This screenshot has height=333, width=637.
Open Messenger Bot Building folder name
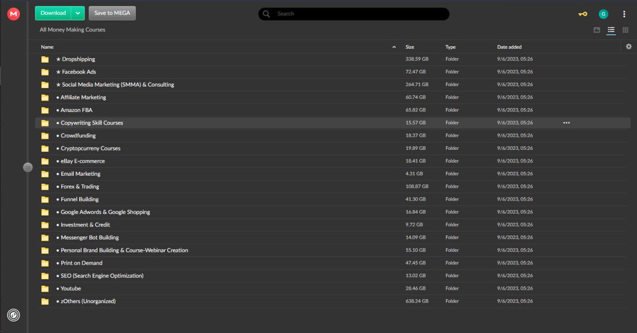(x=88, y=237)
